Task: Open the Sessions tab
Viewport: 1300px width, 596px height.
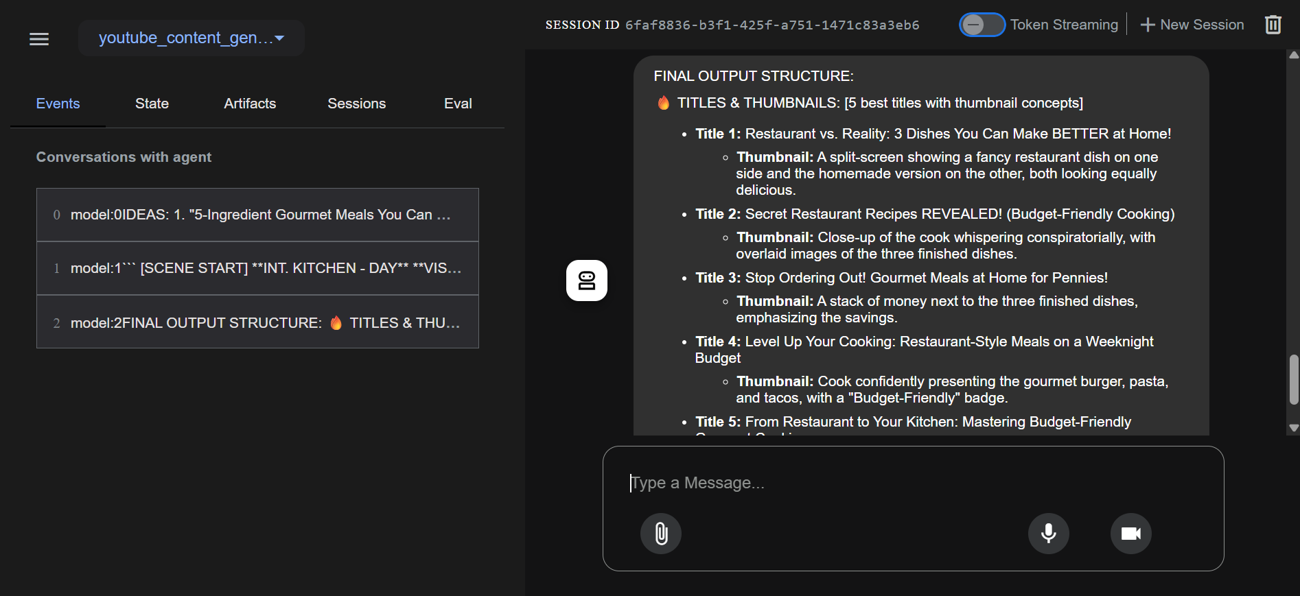Action: pyautogui.click(x=356, y=104)
